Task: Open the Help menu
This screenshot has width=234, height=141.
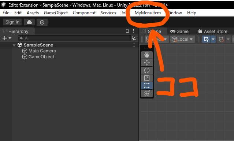Action: pyautogui.click(x=192, y=13)
